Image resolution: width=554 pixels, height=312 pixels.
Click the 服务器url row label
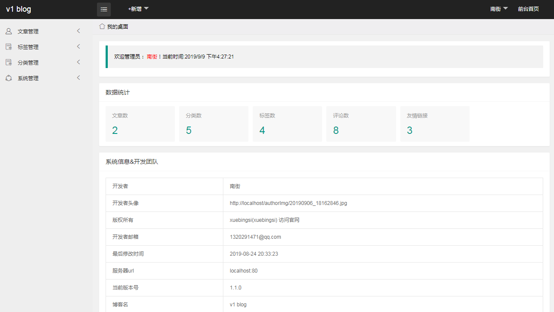(123, 271)
